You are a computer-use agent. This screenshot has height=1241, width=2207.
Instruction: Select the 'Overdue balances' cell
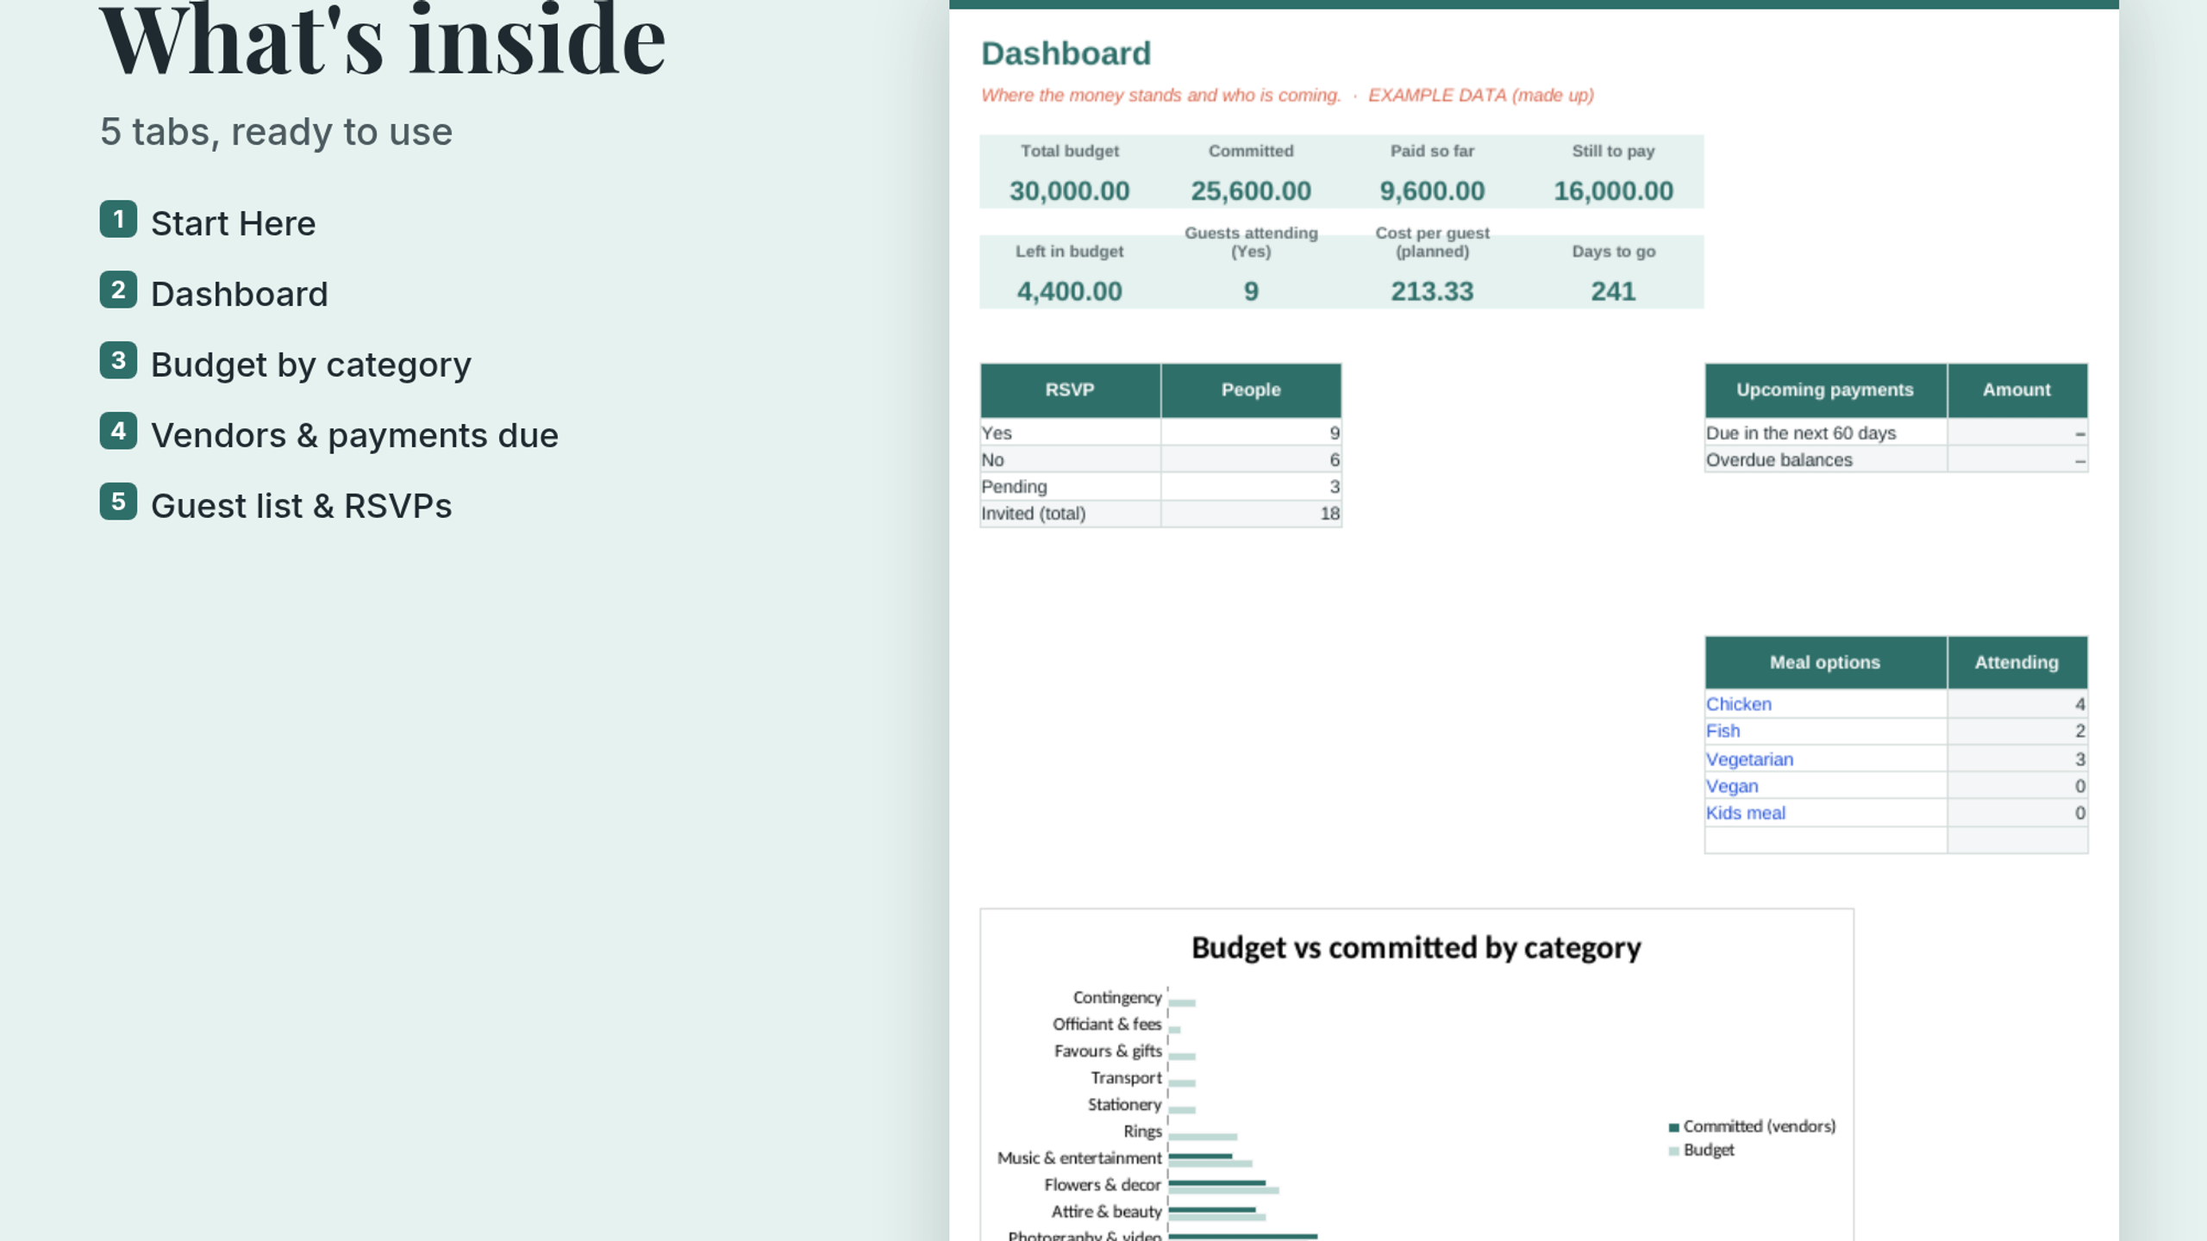coord(1825,459)
